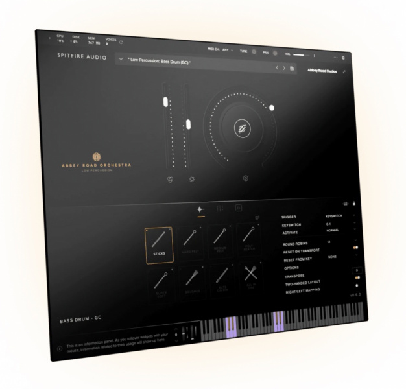Click the icon below the right vertical slider
The height and width of the screenshot is (389, 406).
pos(192,179)
